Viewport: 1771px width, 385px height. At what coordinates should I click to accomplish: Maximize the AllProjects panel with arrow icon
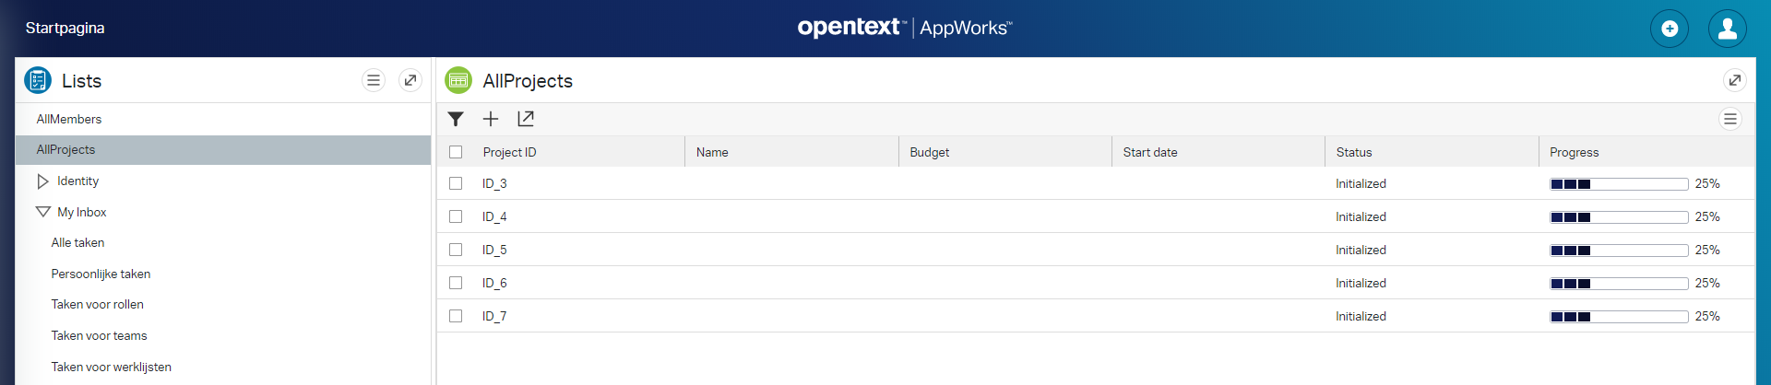pos(1735,80)
